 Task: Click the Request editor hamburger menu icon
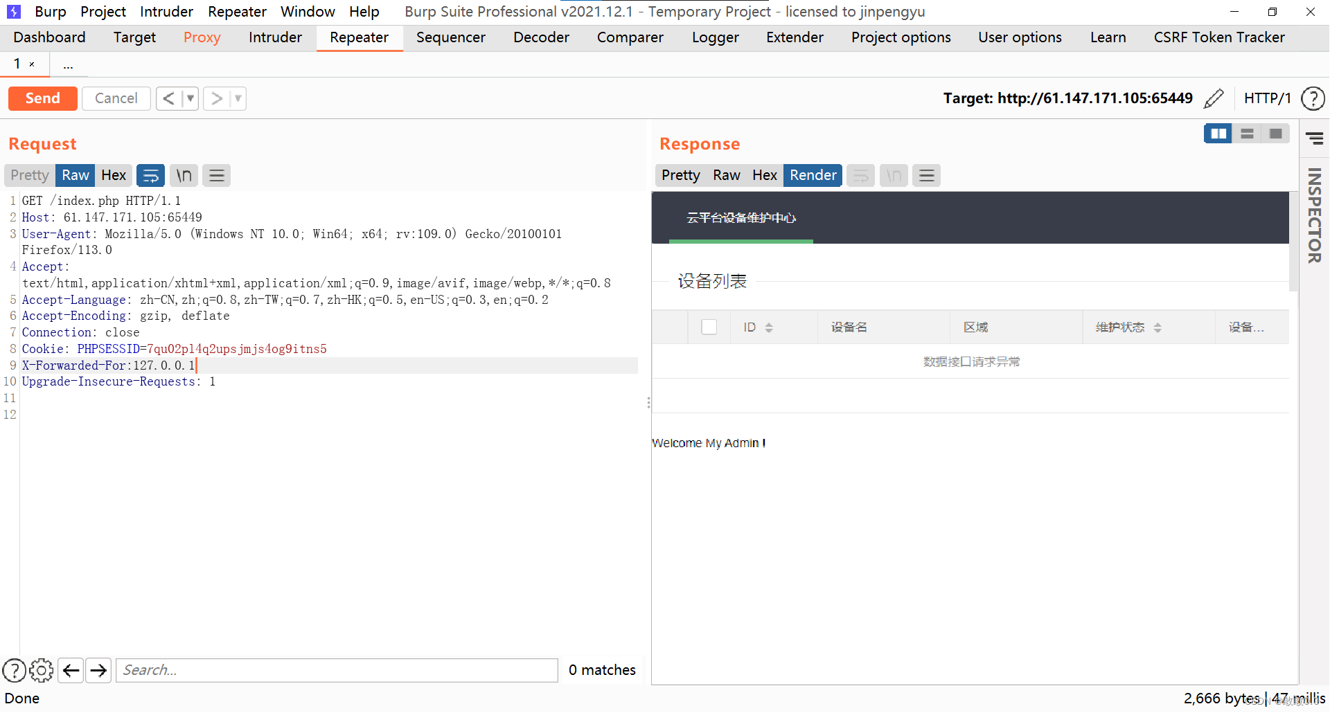point(216,175)
